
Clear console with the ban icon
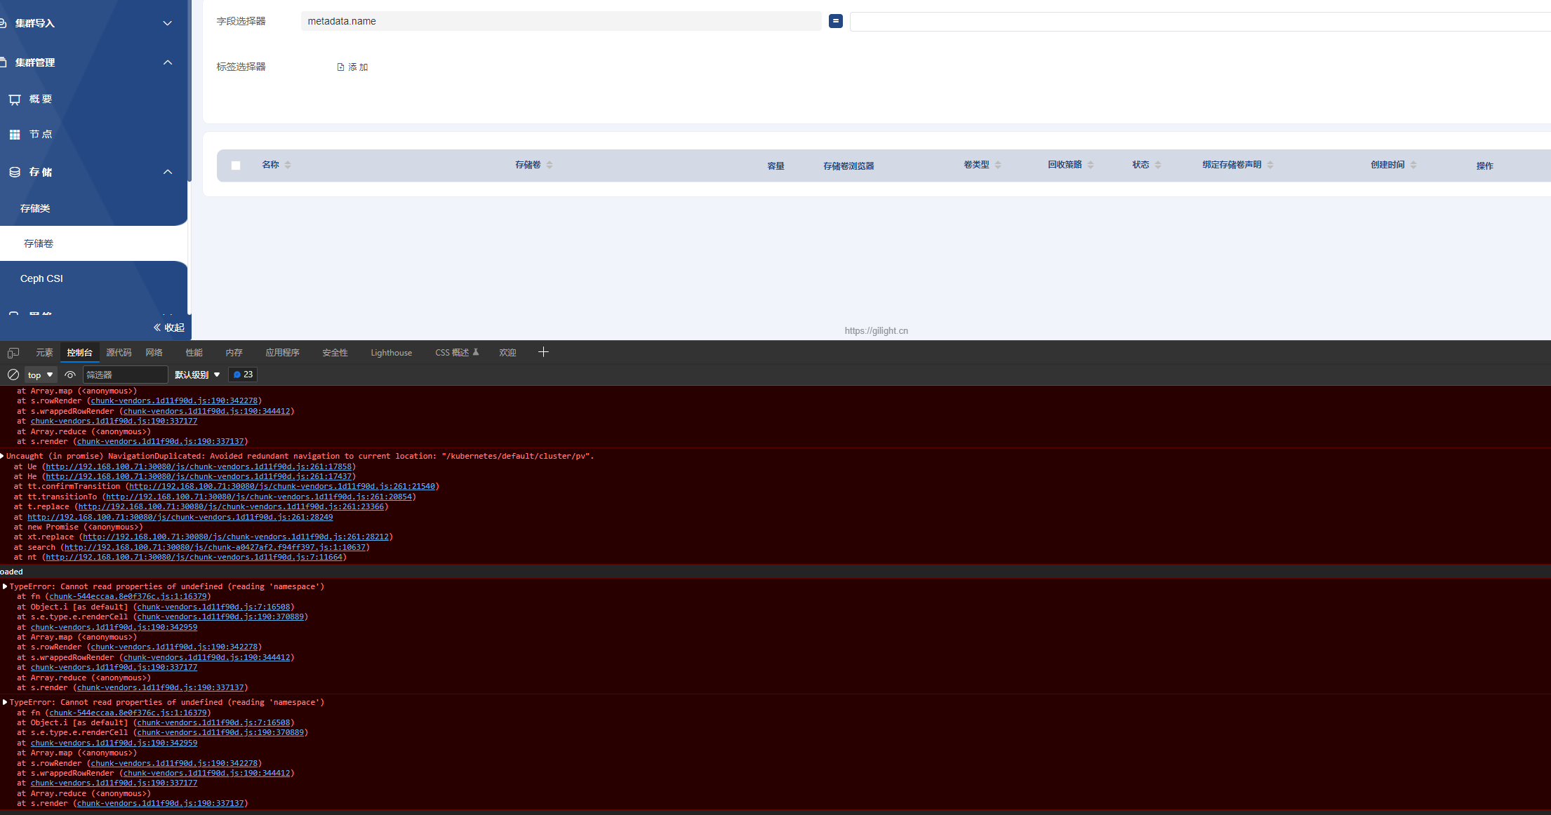13,375
